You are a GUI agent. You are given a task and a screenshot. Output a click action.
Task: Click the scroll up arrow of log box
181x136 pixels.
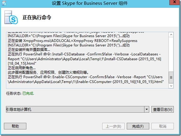pos(171,35)
